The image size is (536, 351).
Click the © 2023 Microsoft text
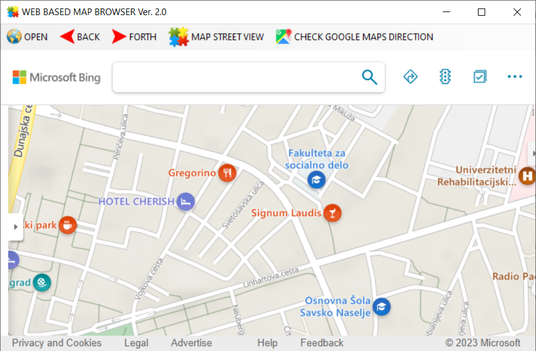(x=483, y=343)
